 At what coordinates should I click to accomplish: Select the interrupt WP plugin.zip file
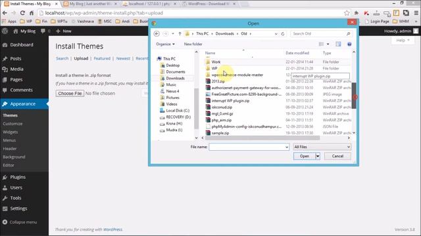click(230, 100)
